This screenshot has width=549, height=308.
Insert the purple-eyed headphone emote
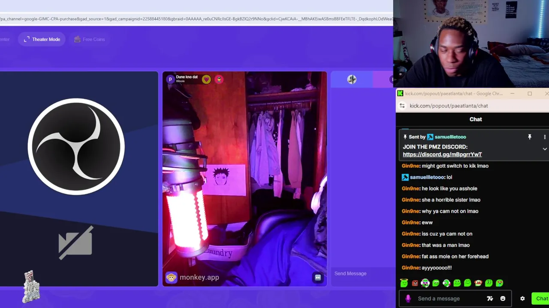tap(425, 283)
